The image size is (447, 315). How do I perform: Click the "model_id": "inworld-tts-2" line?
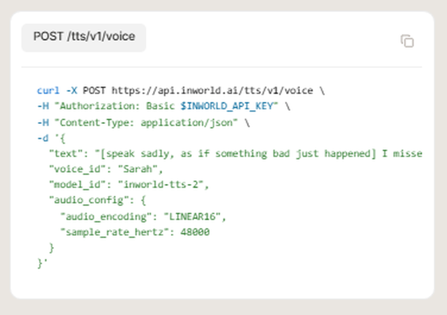[129, 185]
